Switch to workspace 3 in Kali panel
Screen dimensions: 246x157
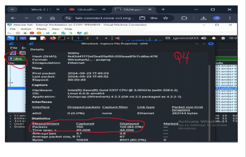click(97, 38)
